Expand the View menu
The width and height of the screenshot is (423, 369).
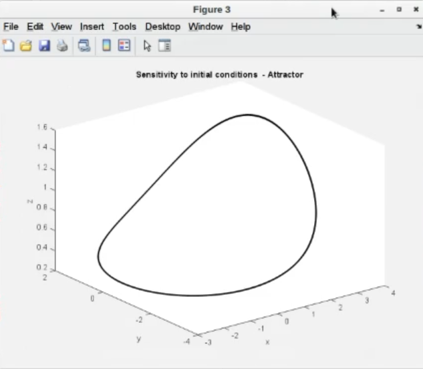(x=61, y=27)
